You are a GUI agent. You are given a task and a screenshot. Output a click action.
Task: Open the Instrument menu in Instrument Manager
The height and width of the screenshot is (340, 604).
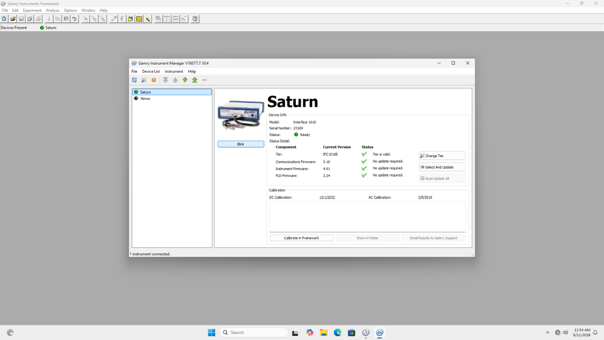tap(174, 72)
